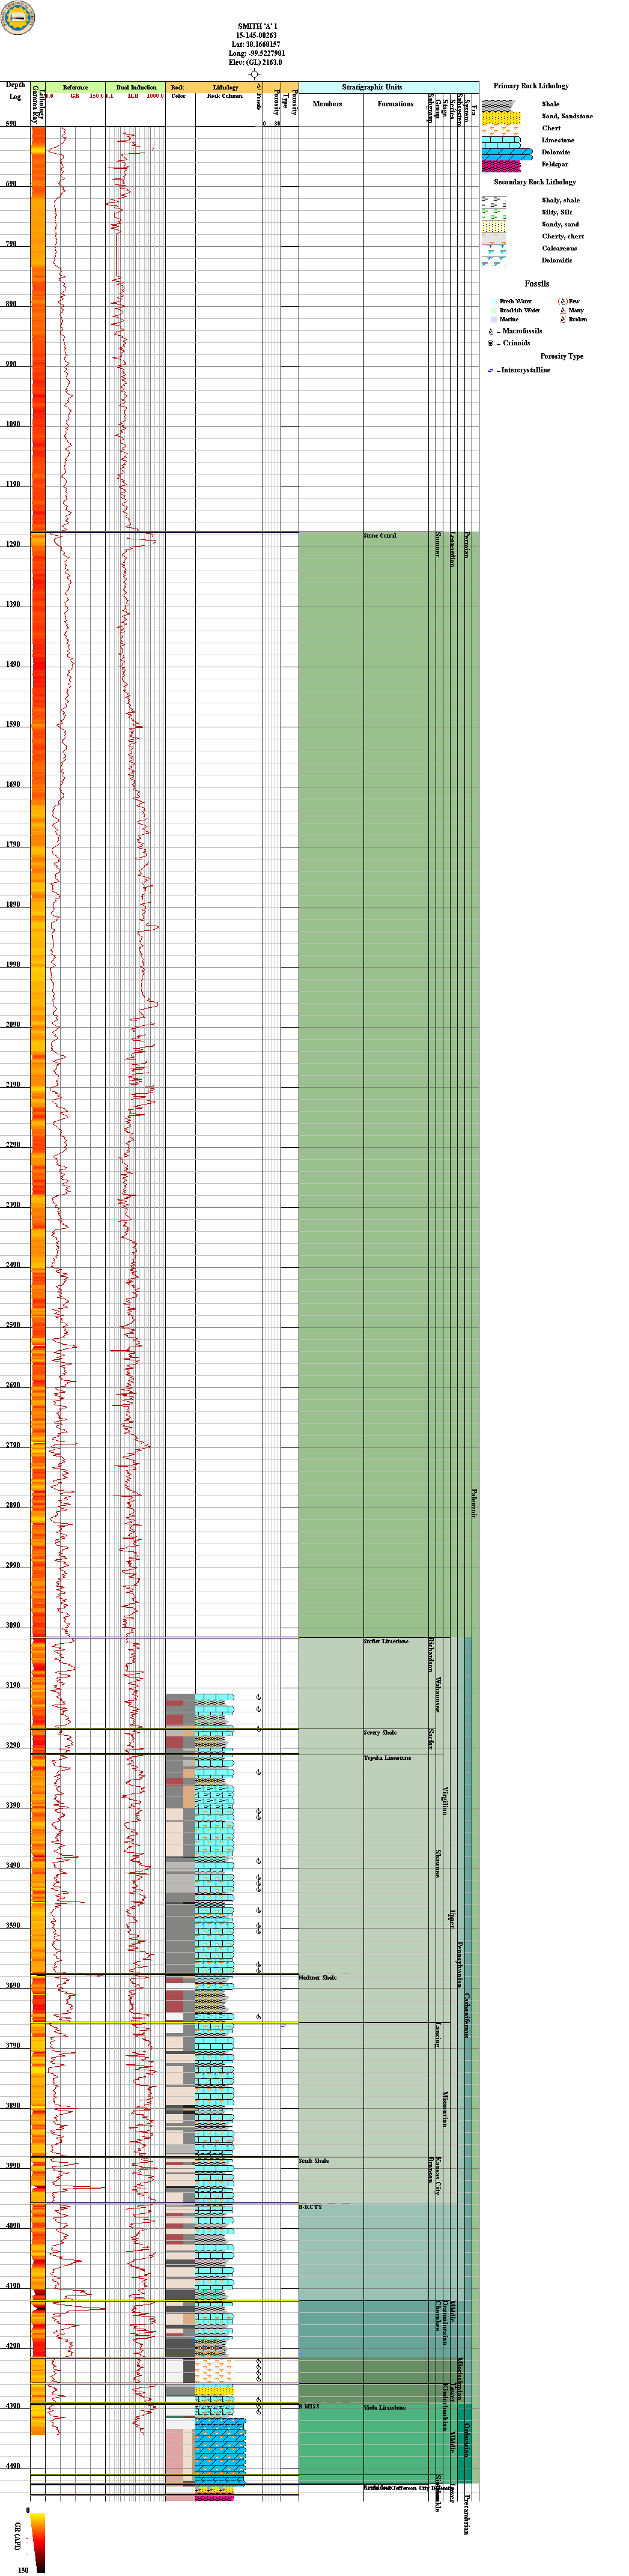Click the 3090 depth label

pyautogui.click(x=12, y=1625)
